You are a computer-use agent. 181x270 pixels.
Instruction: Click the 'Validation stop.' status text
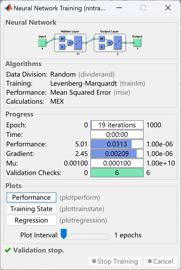click(x=38, y=250)
